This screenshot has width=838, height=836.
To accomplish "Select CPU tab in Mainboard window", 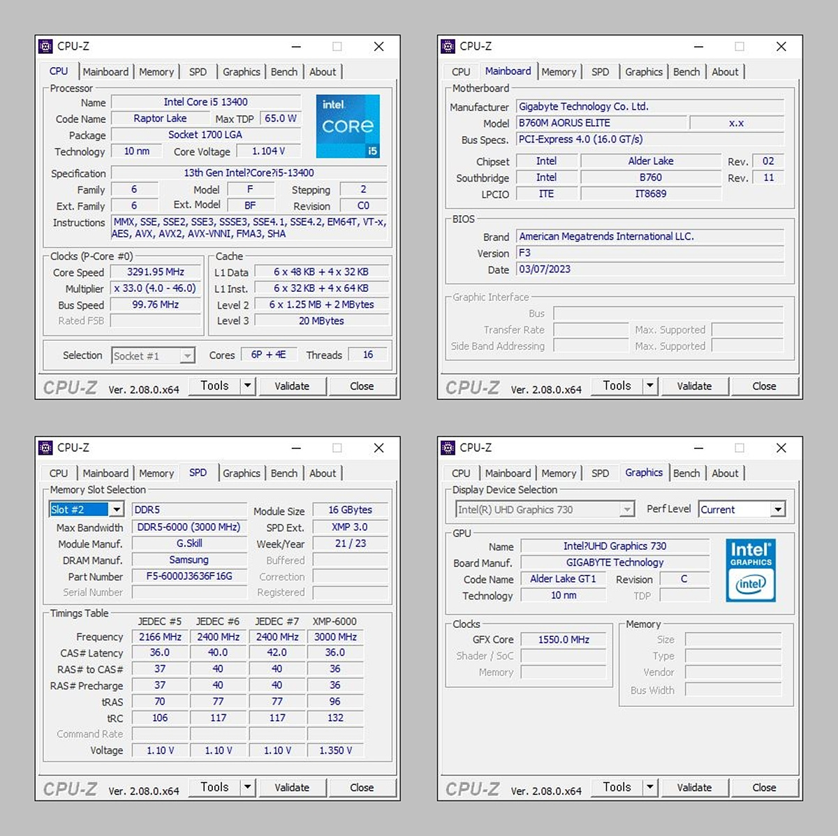I will coord(461,71).
